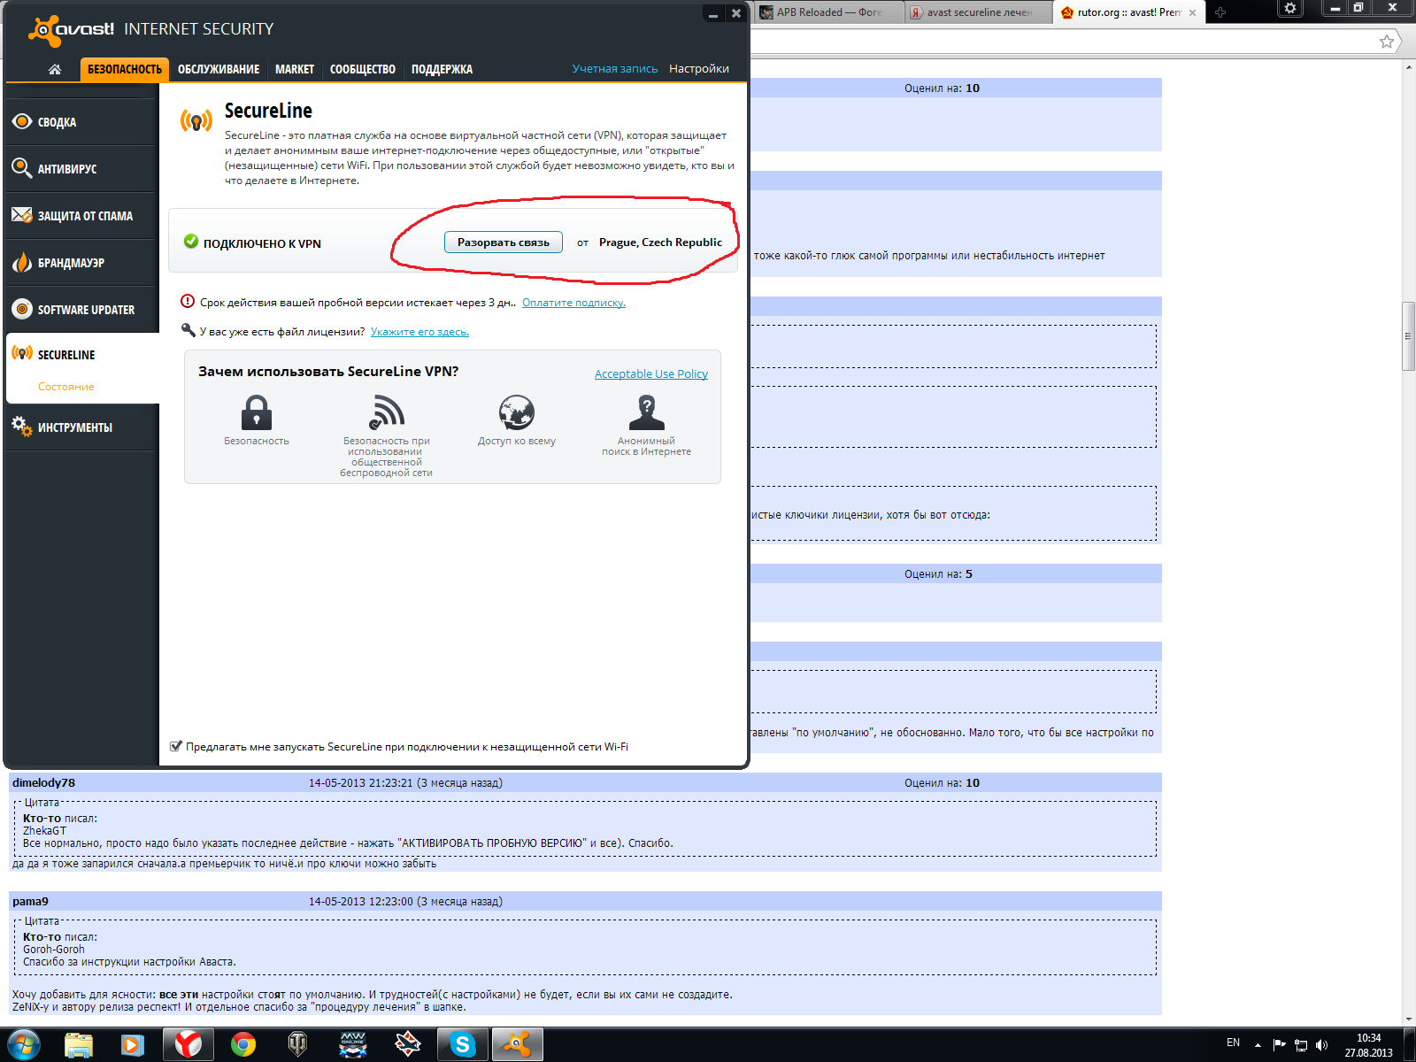Click the public Wi-Fi security icon
Screen dimensions: 1416x1062
click(387, 412)
